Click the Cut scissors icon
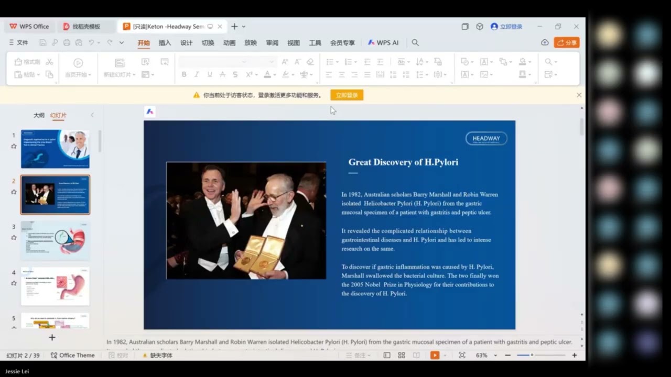Image resolution: width=671 pixels, height=377 pixels. click(49, 62)
